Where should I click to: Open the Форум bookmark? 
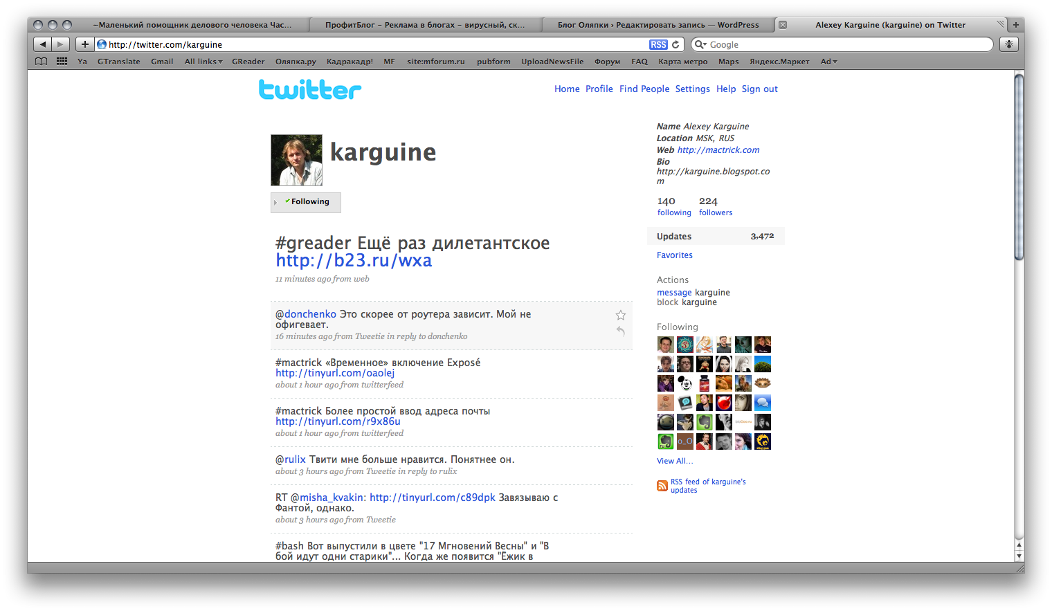(x=608, y=62)
